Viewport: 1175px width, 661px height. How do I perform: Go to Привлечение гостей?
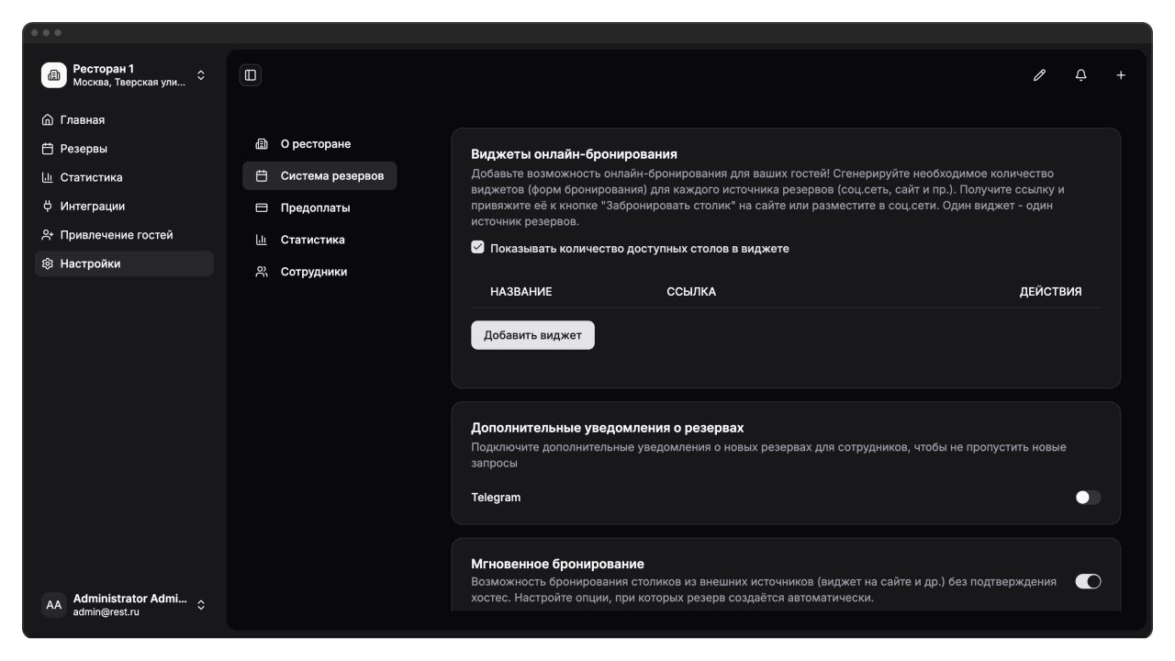point(116,235)
